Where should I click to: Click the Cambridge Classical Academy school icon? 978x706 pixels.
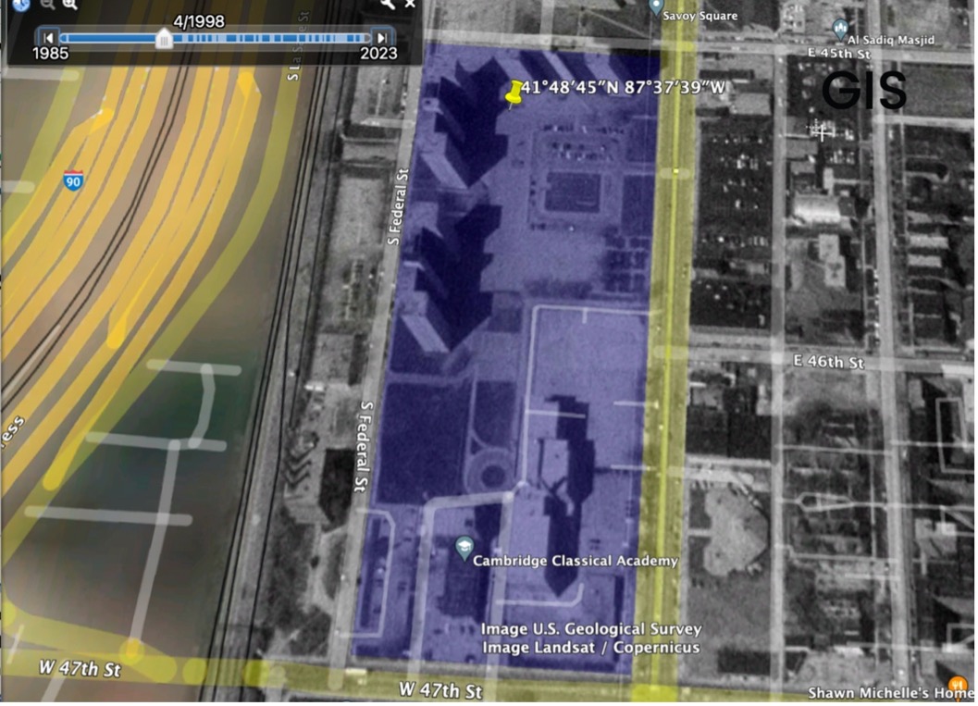[463, 549]
